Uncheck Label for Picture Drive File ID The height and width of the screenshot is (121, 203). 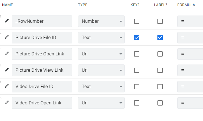[x=160, y=38]
